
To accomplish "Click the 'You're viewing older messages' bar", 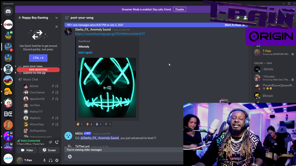I will (x=123, y=150).
